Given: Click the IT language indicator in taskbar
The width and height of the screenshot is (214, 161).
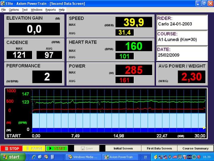Looking at the screenshot, I should tap(145, 157).
